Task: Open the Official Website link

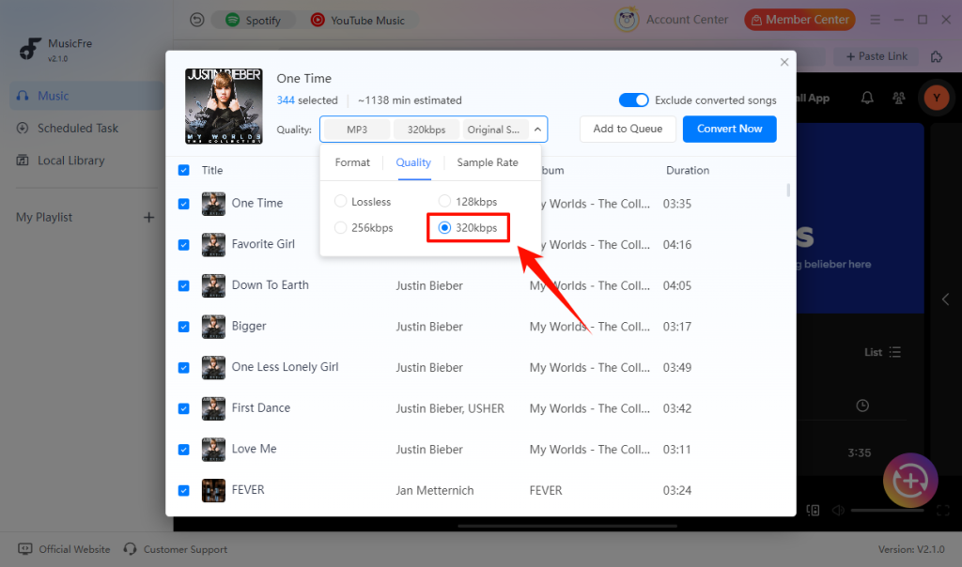Action: point(65,549)
